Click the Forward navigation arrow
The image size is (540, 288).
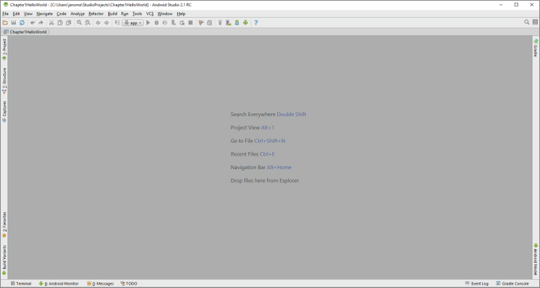106,22
